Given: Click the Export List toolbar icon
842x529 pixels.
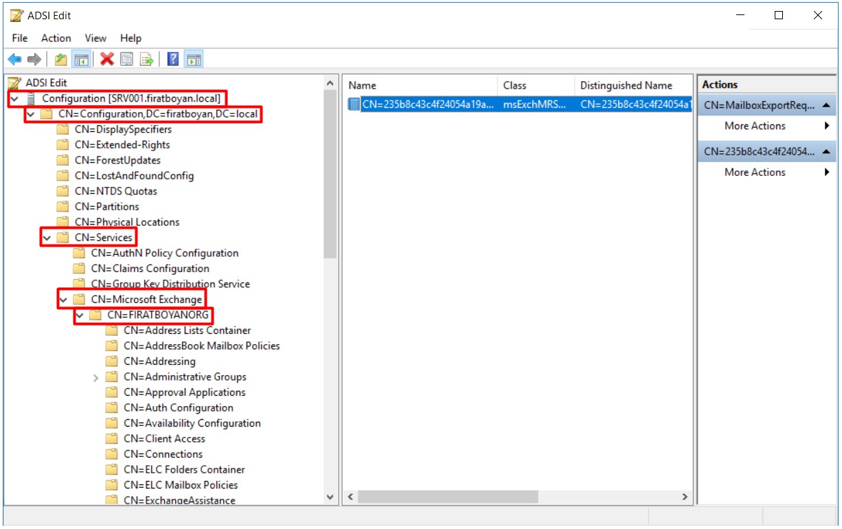Looking at the screenshot, I should click(x=146, y=60).
